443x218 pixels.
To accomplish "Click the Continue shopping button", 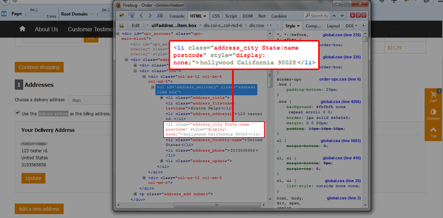I will 39,67.
